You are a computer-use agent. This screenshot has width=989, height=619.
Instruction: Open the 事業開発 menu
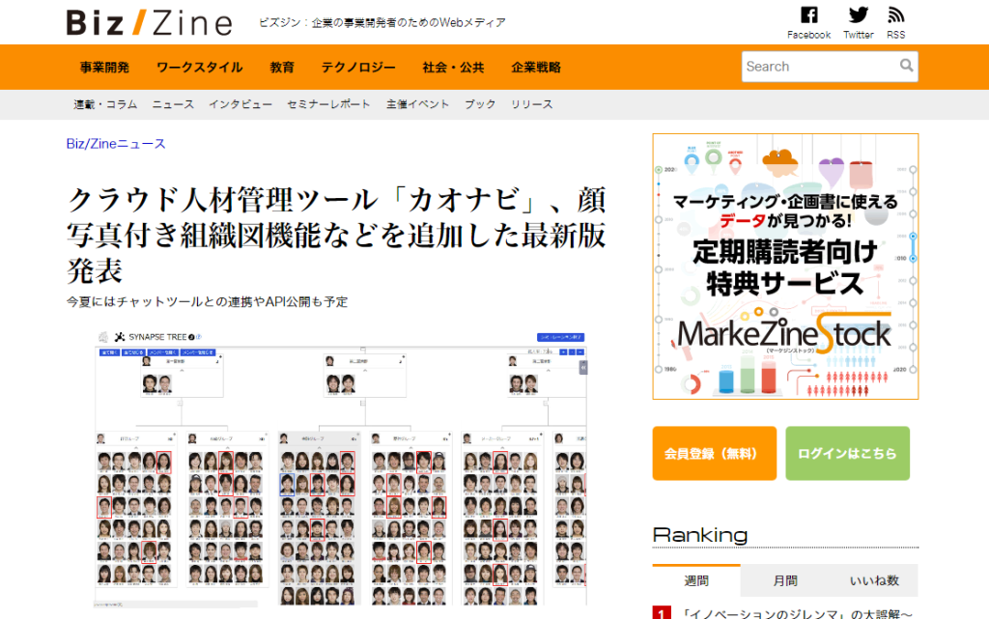(104, 68)
